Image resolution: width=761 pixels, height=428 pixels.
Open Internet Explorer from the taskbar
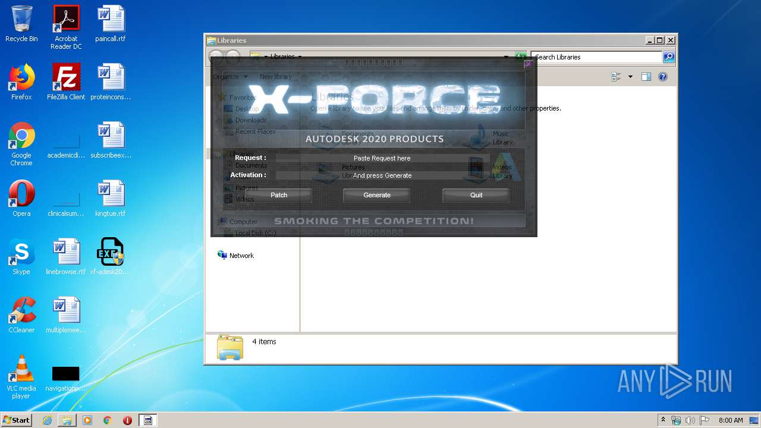tap(47, 420)
